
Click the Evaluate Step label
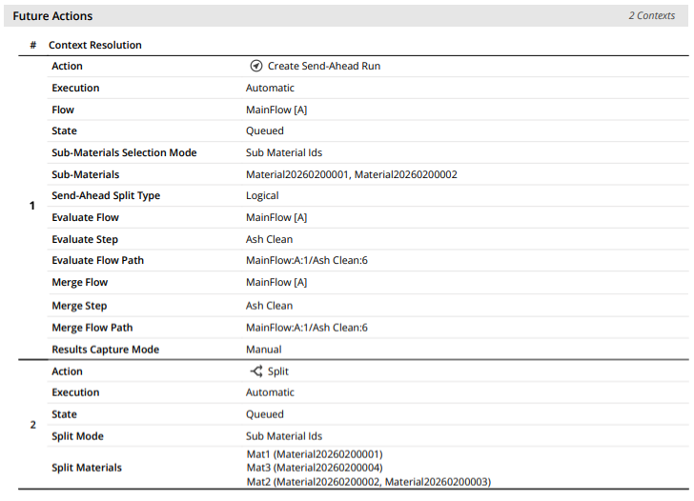(x=85, y=240)
